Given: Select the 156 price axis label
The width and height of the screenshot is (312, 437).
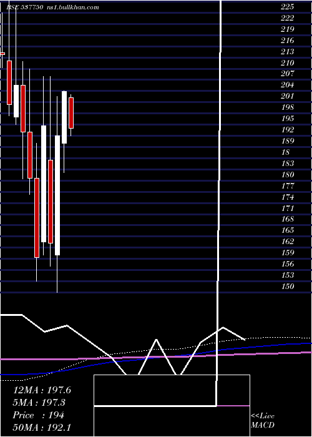Looking at the screenshot, I should 287,263.
